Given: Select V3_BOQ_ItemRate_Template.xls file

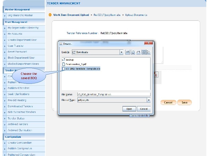Looking at the screenshot, I should point(81,69).
